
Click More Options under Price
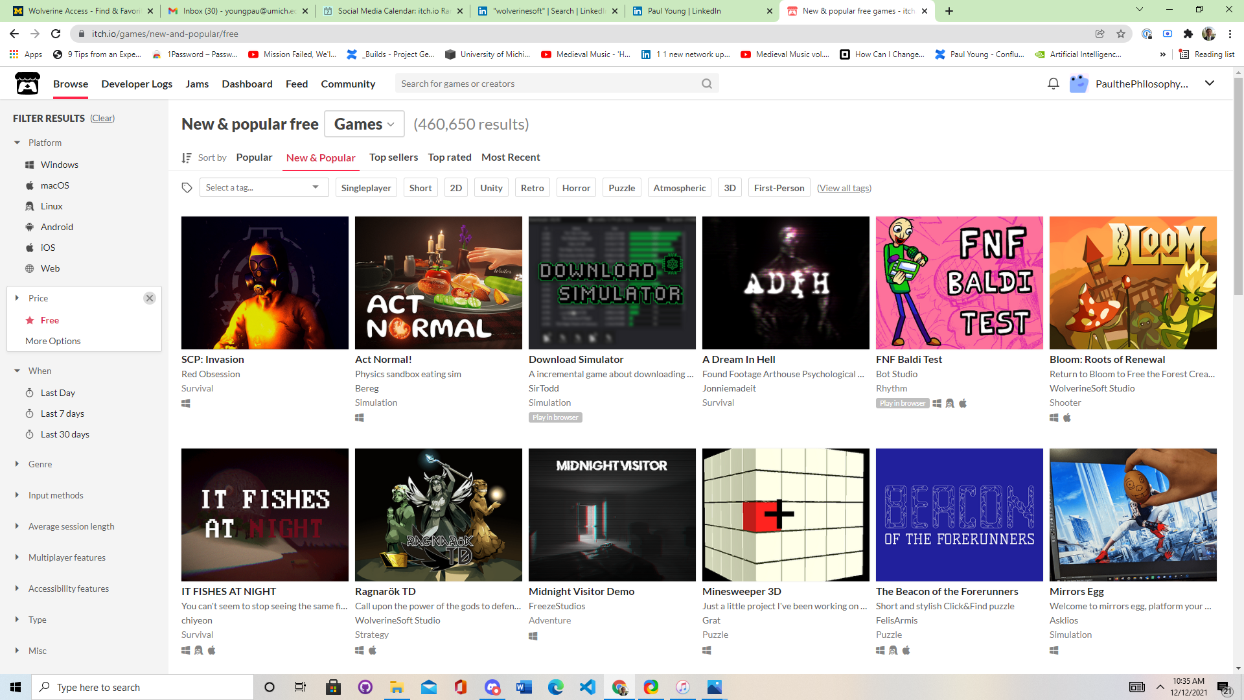point(53,341)
